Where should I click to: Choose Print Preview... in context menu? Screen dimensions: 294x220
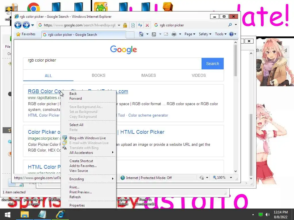[88, 192]
